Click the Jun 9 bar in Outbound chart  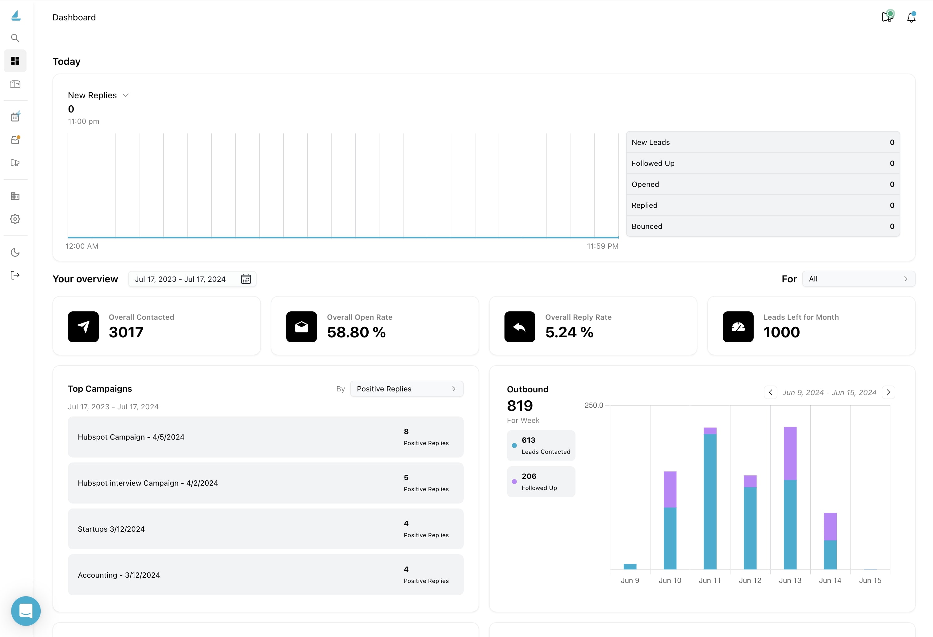coord(630,567)
